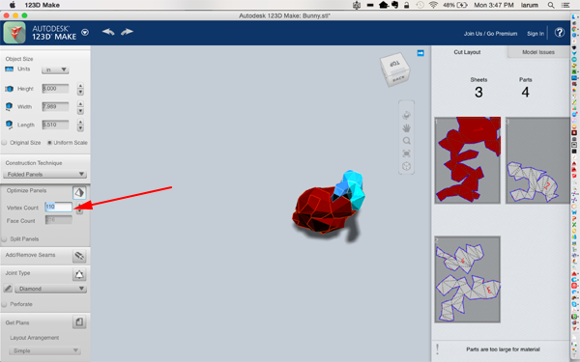Click Join Us / Go Premium link
This screenshot has height=362, width=580.
pyautogui.click(x=490, y=34)
